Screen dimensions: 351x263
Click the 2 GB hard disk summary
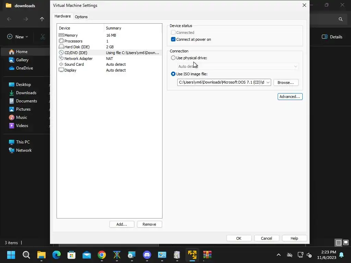(x=110, y=47)
